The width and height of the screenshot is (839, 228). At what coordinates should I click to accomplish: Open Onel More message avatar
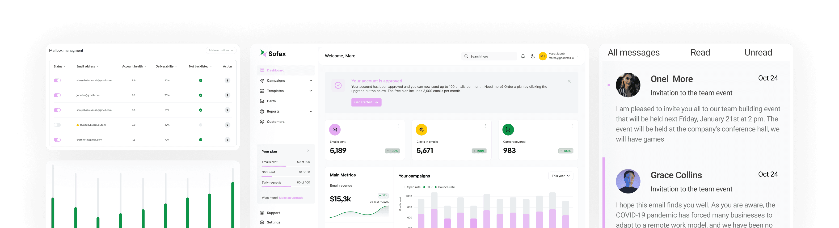pyautogui.click(x=628, y=85)
